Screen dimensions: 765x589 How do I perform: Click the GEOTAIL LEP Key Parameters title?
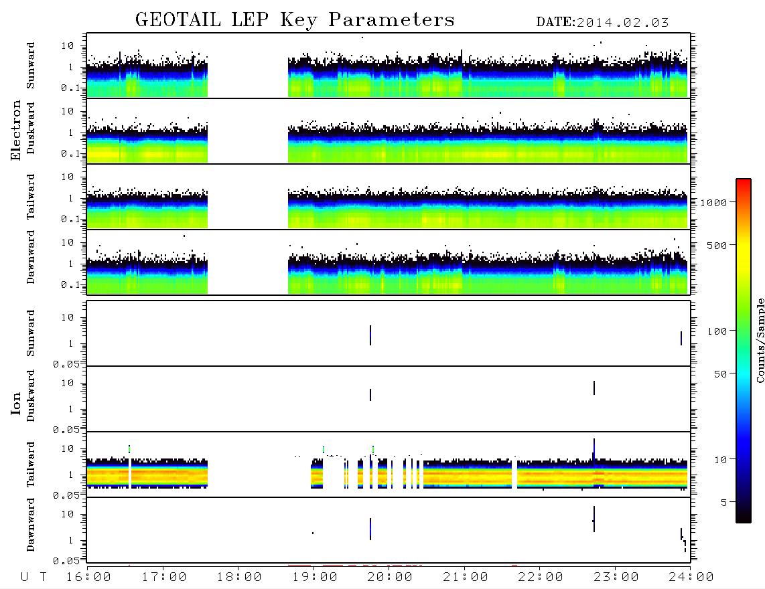pyautogui.click(x=295, y=20)
